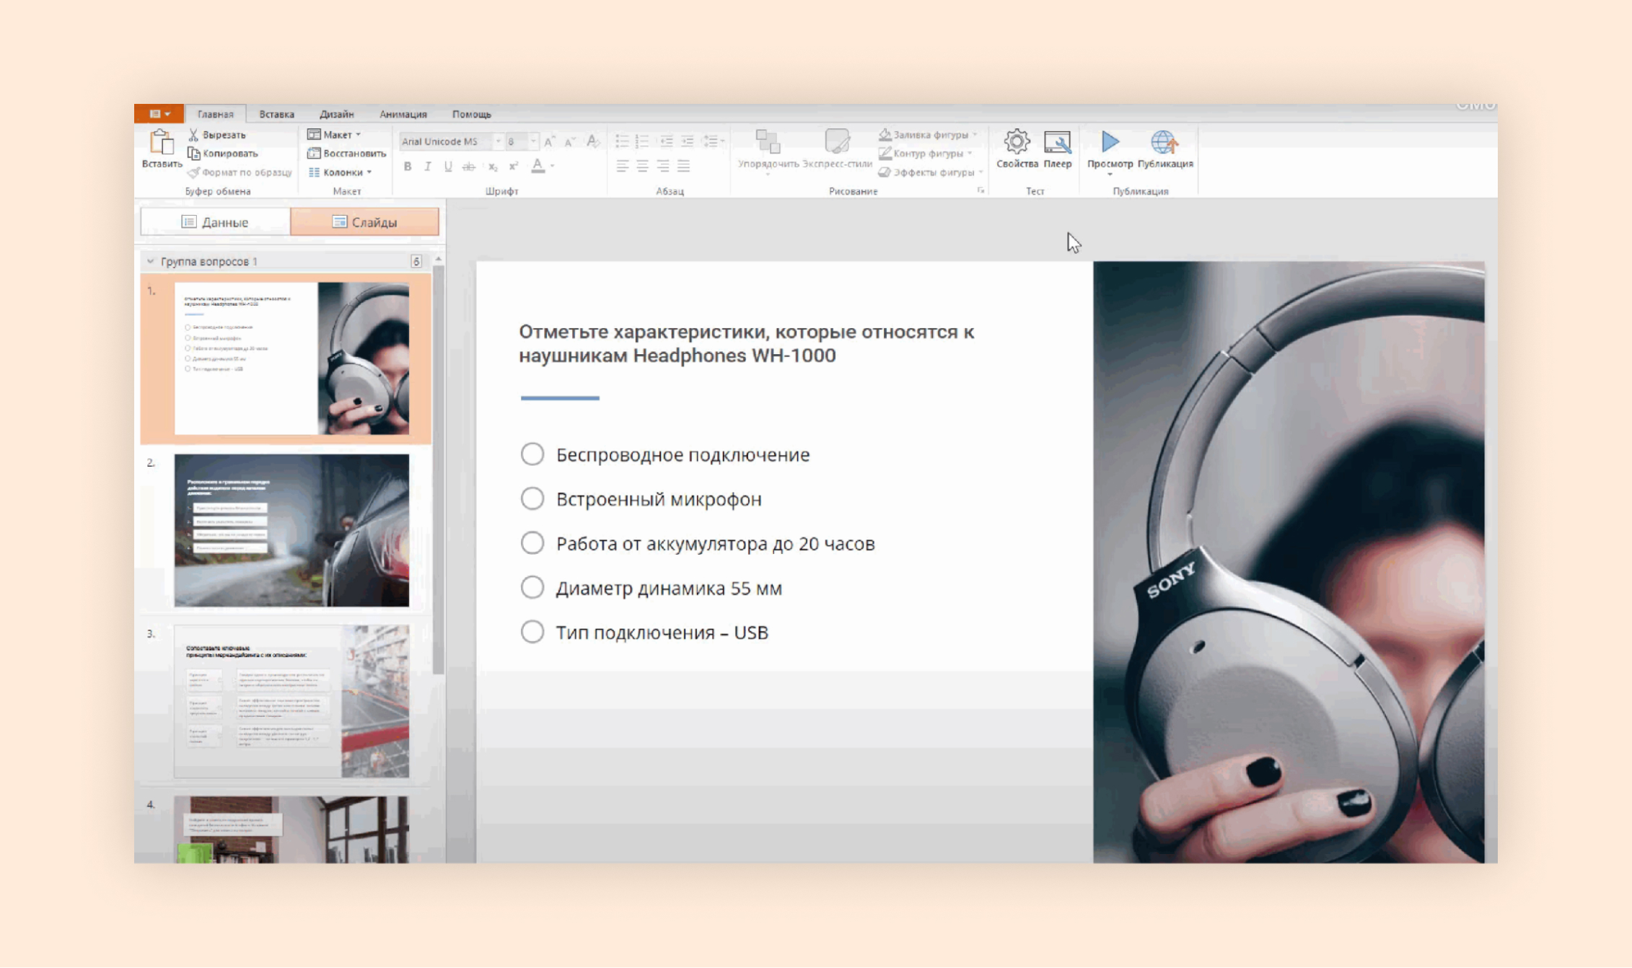Select the option Беспроводное подключение
The height and width of the screenshot is (968, 1632).
click(x=532, y=454)
